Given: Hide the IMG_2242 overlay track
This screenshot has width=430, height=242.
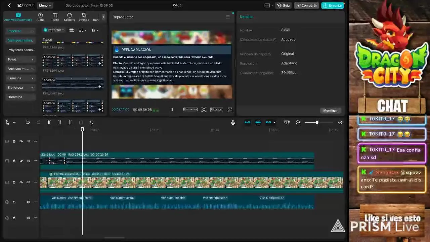Looking at the screenshot, I should tap(21, 161).
